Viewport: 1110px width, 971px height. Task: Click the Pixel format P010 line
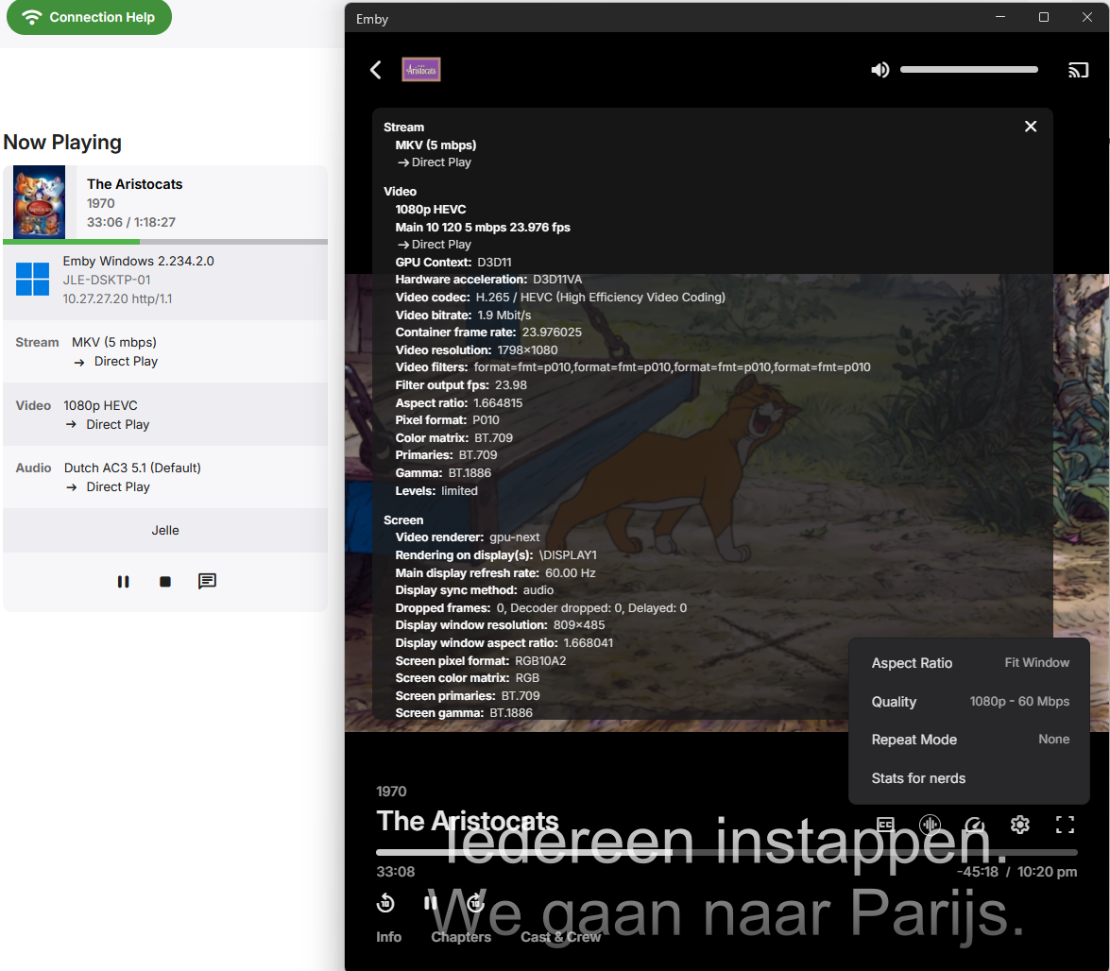(448, 419)
